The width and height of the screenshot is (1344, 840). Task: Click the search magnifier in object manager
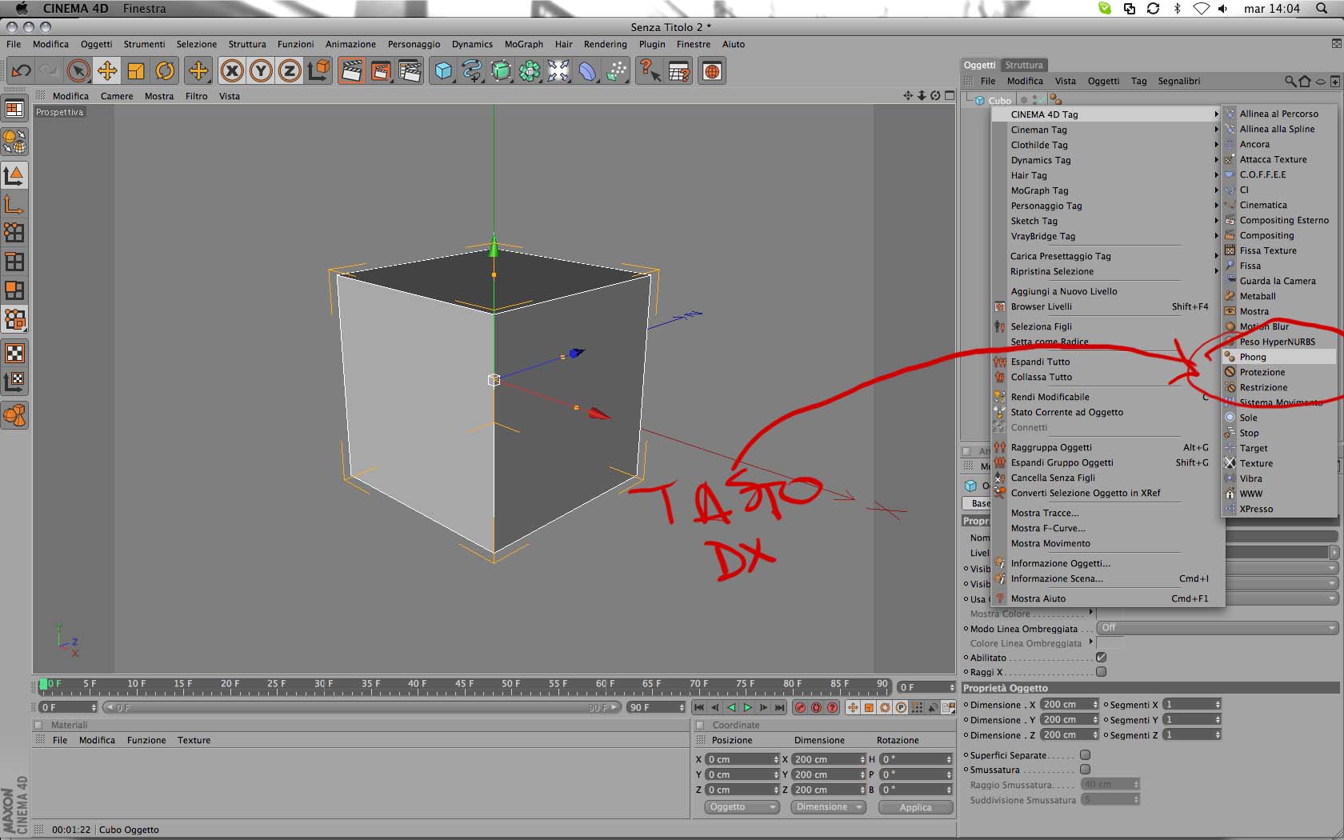1290,81
